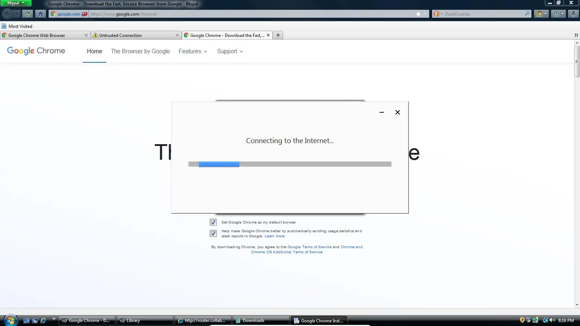Viewport: 580px width, 326px height.
Task: Close the Untrusted Connection tab
Action: [x=177, y=35]
